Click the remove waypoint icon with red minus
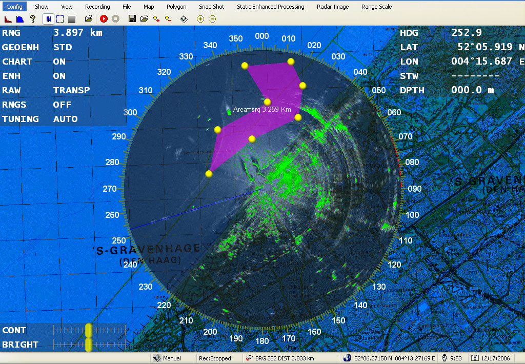The image size is (525, 364). pyautogui.click(x=167, y=18)
